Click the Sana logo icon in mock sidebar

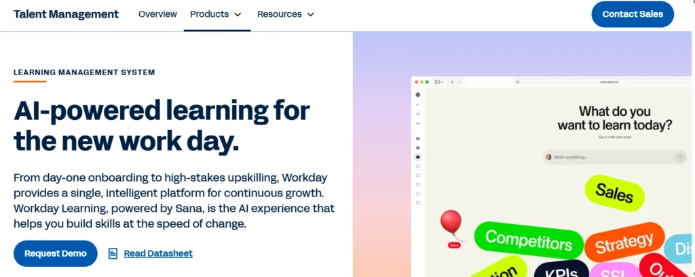(418, 95)
